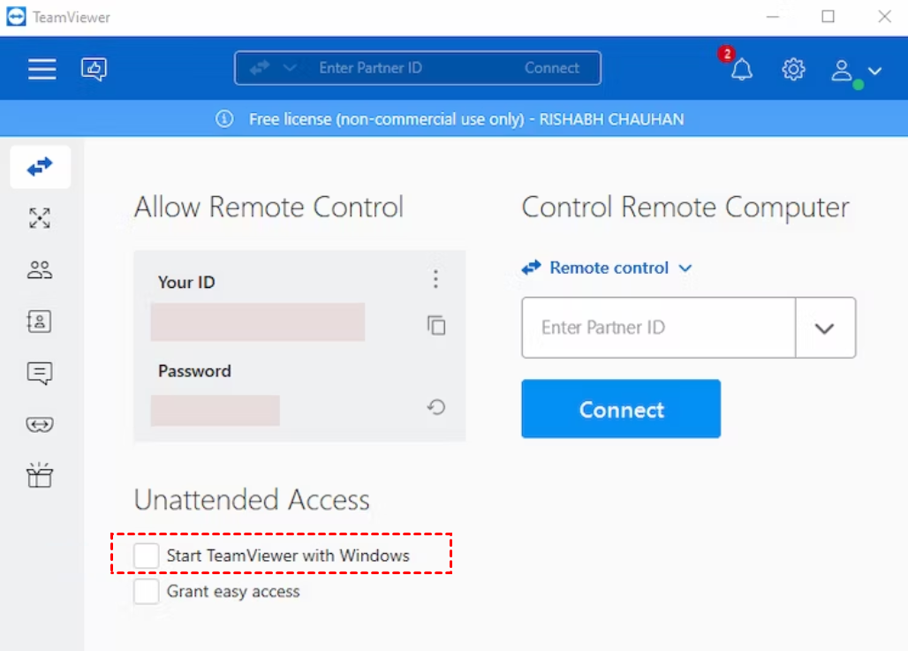This screenshot has width=908, height=651.
Task: Open the notifications bell
Action: 741,70
